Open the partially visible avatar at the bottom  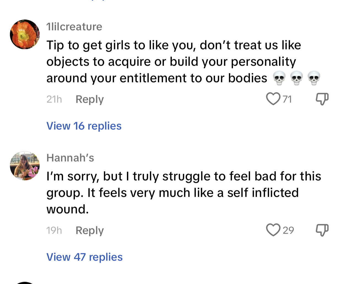(25, 283)
